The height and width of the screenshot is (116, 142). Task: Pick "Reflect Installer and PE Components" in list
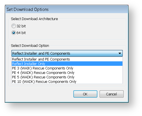click(x=67, y=59)
